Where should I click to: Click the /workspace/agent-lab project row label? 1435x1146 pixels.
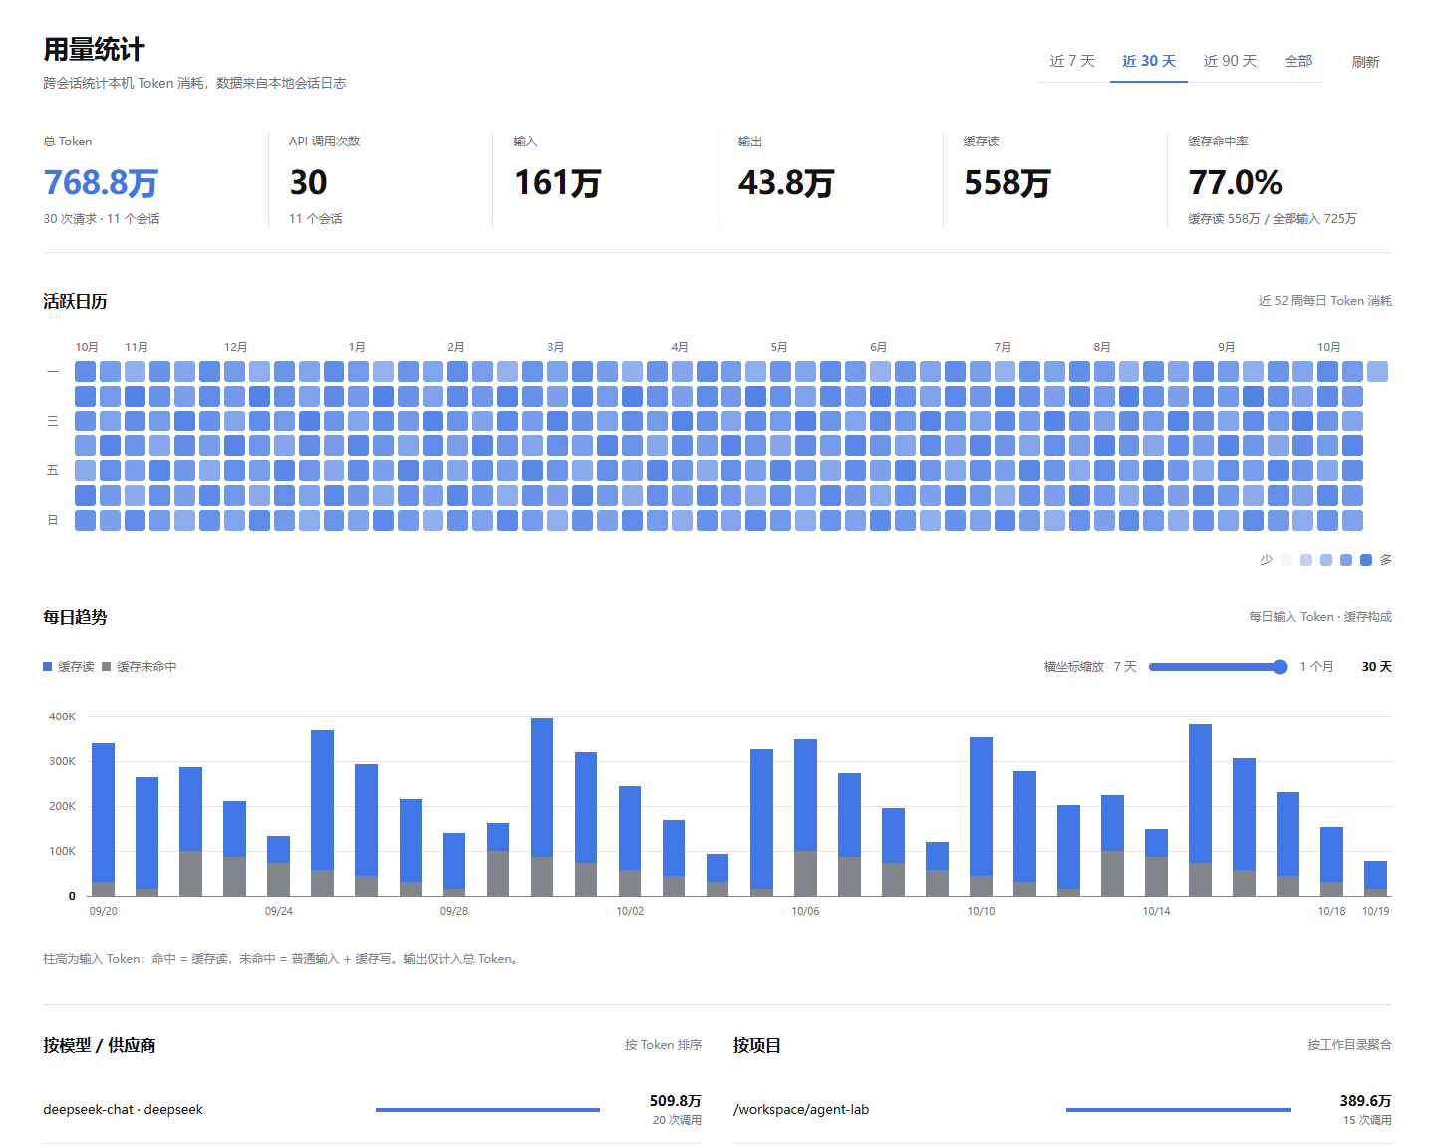click(x=801, y=1110)
